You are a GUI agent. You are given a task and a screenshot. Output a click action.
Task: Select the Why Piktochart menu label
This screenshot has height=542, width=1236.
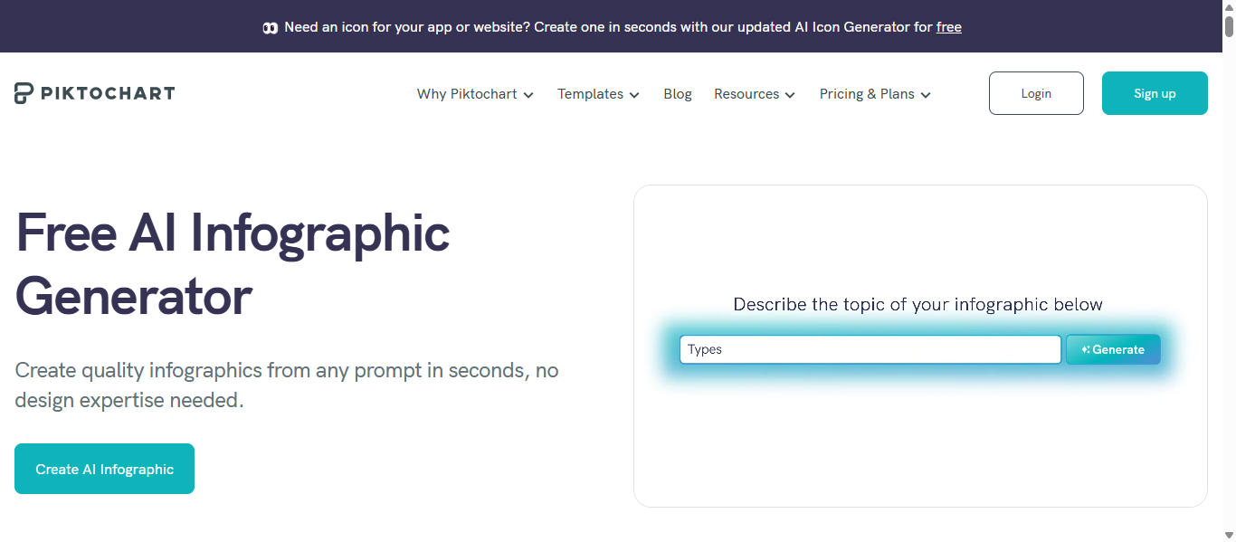(467, 94)
